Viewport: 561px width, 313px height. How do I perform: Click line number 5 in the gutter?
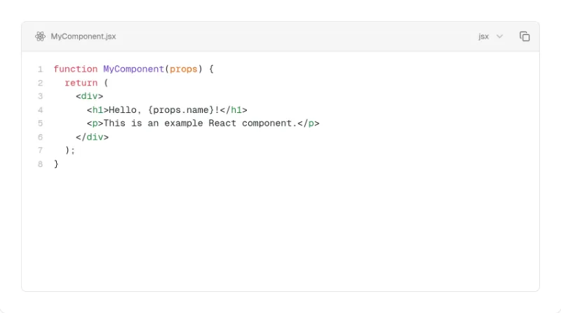pyautogui.click(x=40, y=124)
